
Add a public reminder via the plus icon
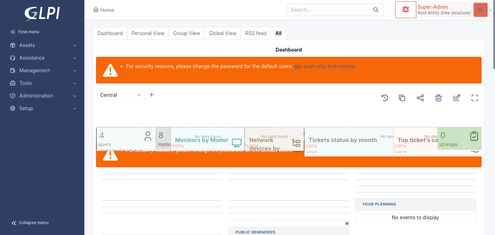[347, 223]
